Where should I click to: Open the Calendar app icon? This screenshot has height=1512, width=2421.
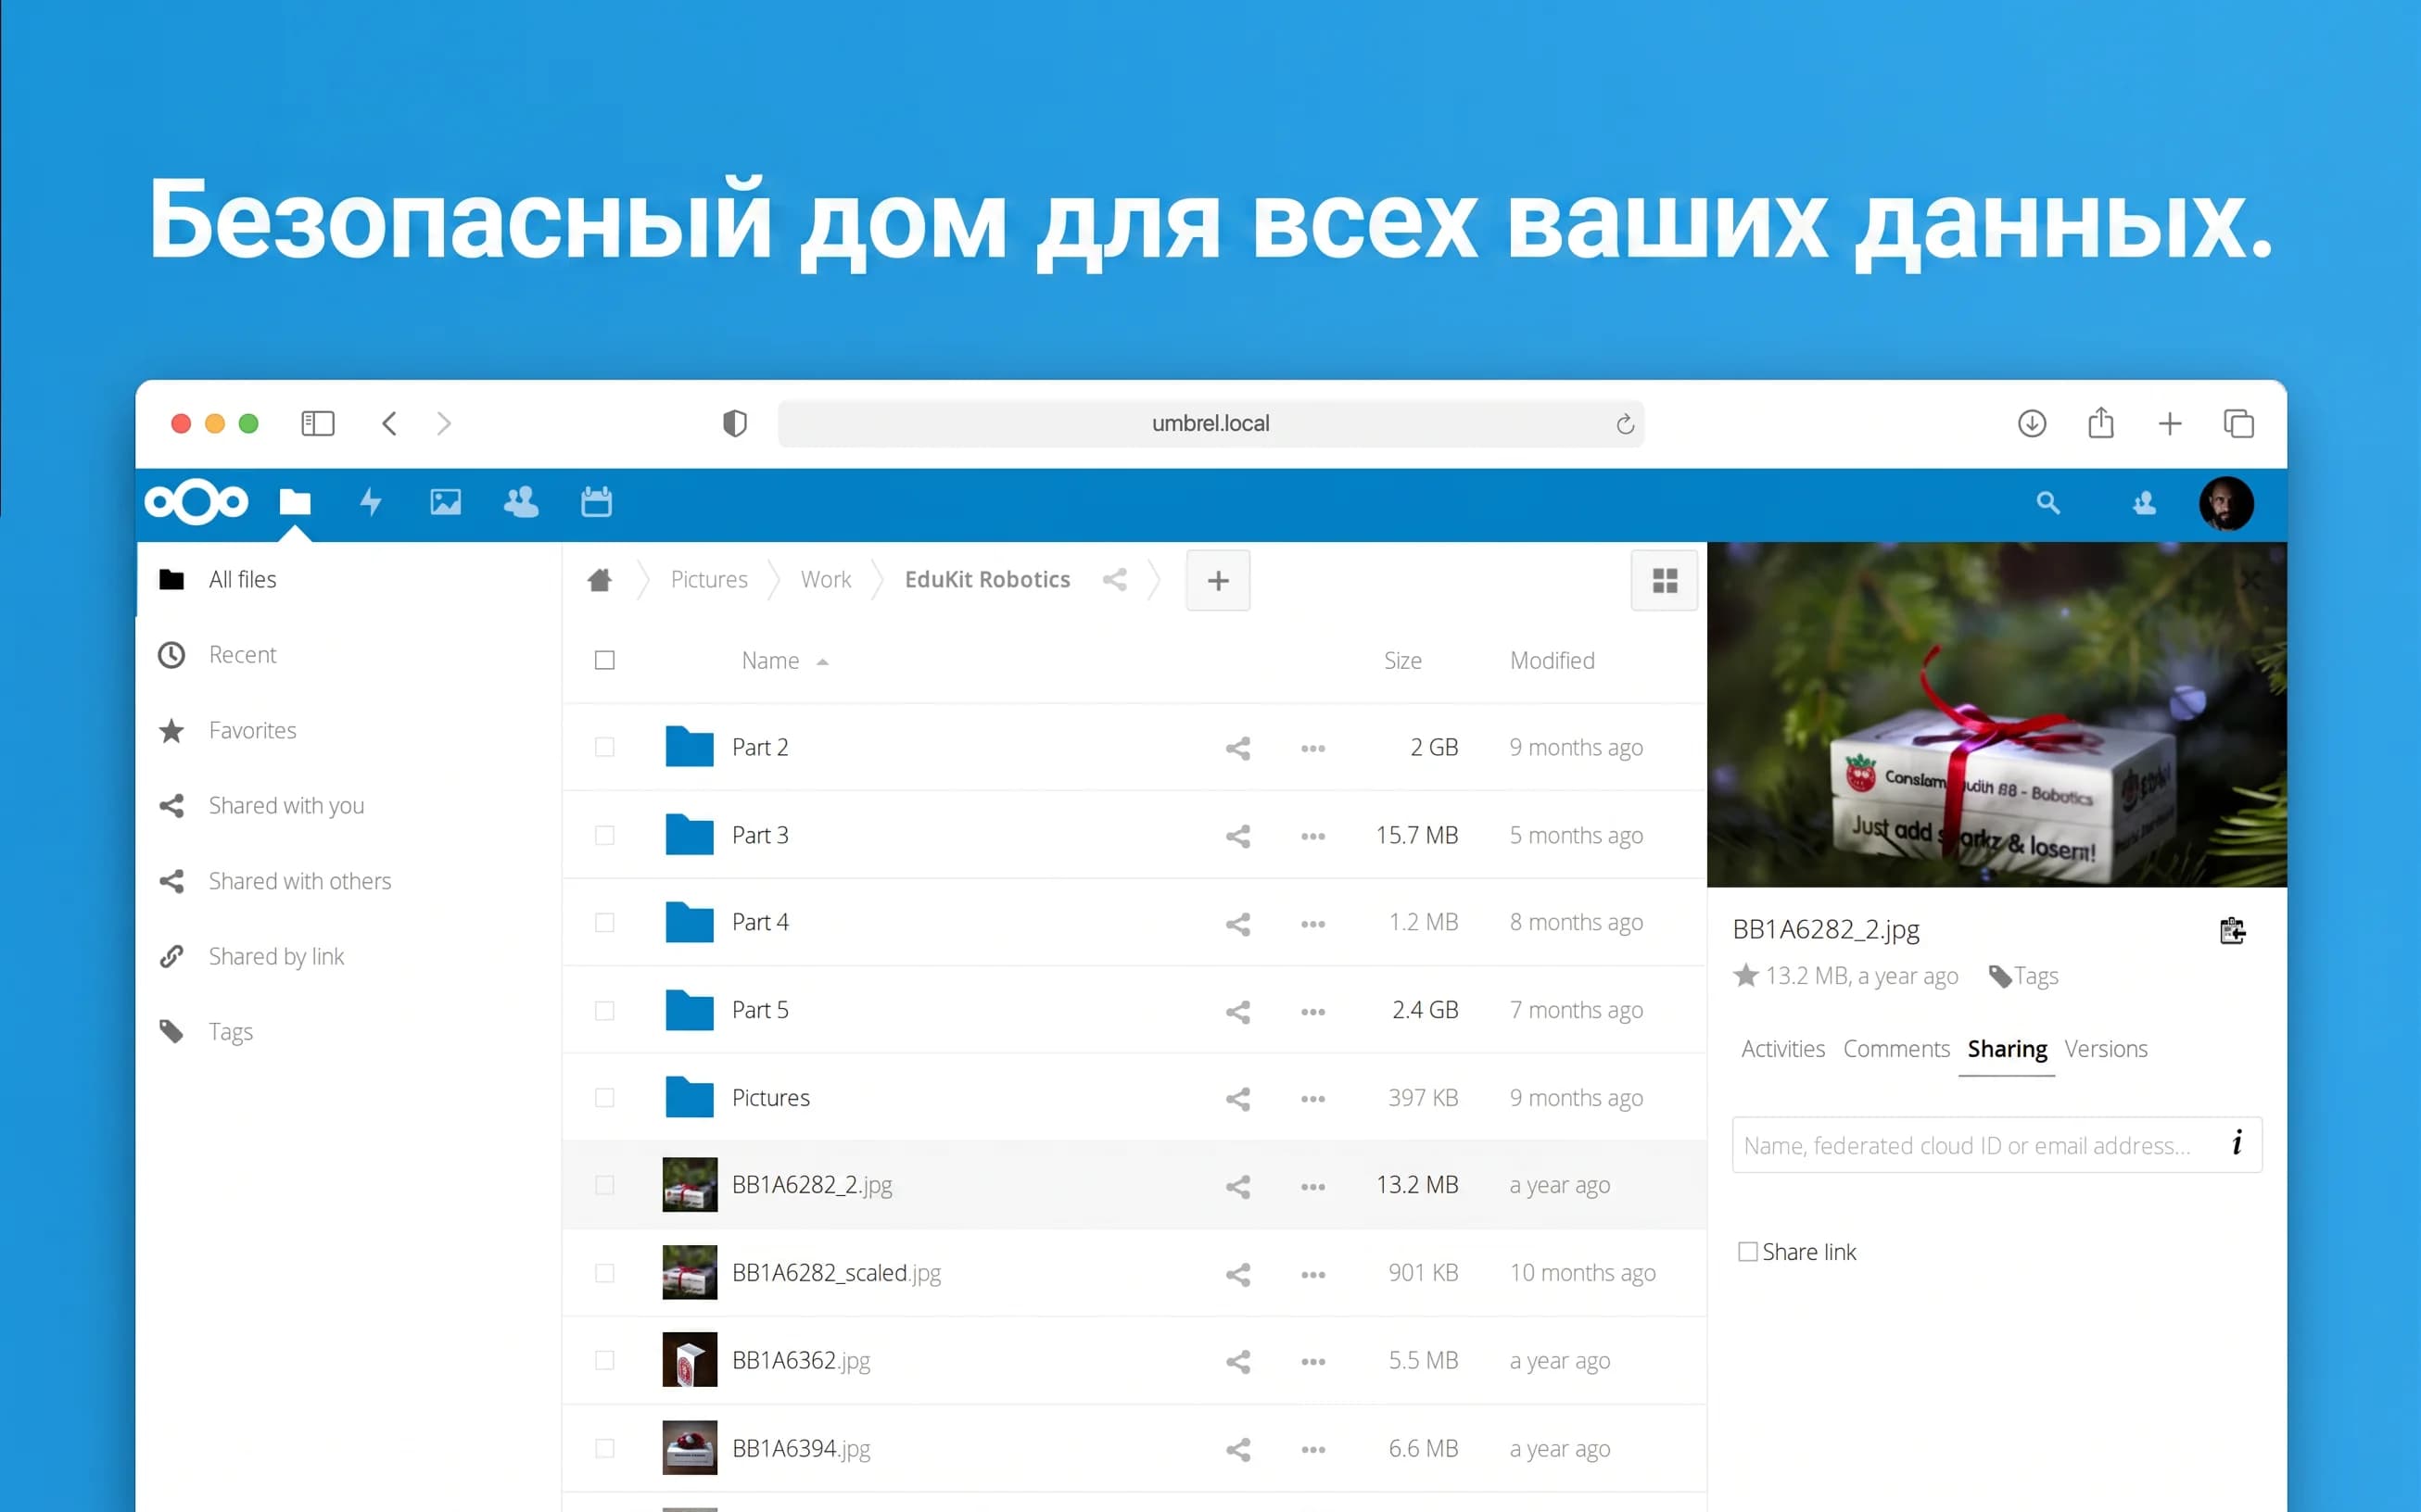pyautogui.click(x=596, y=502)
